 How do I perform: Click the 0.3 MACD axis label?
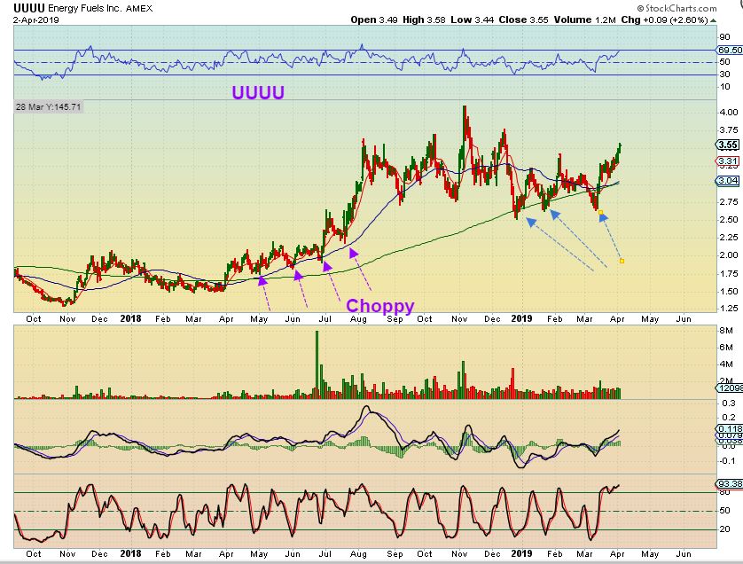point(729,403)
